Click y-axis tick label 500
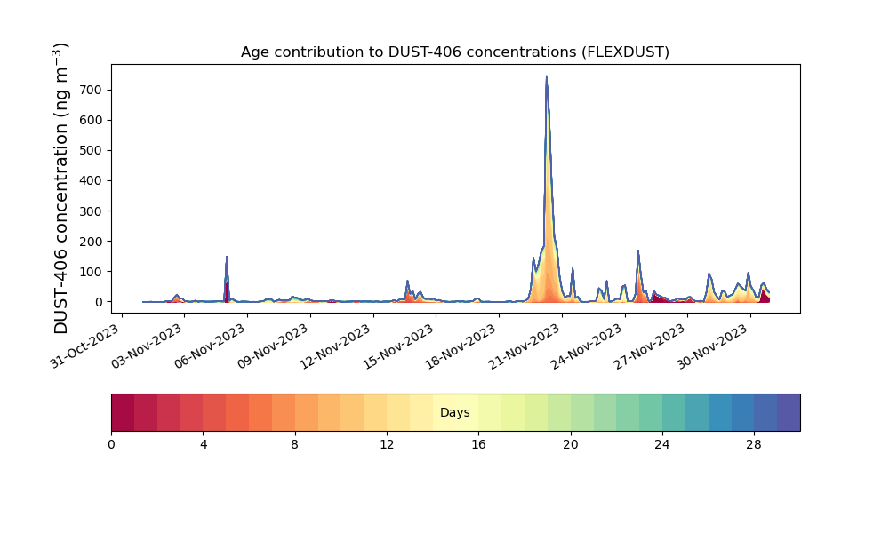This screenshot has width=889, height=533. pyautogui.click(x=91, y=151)
